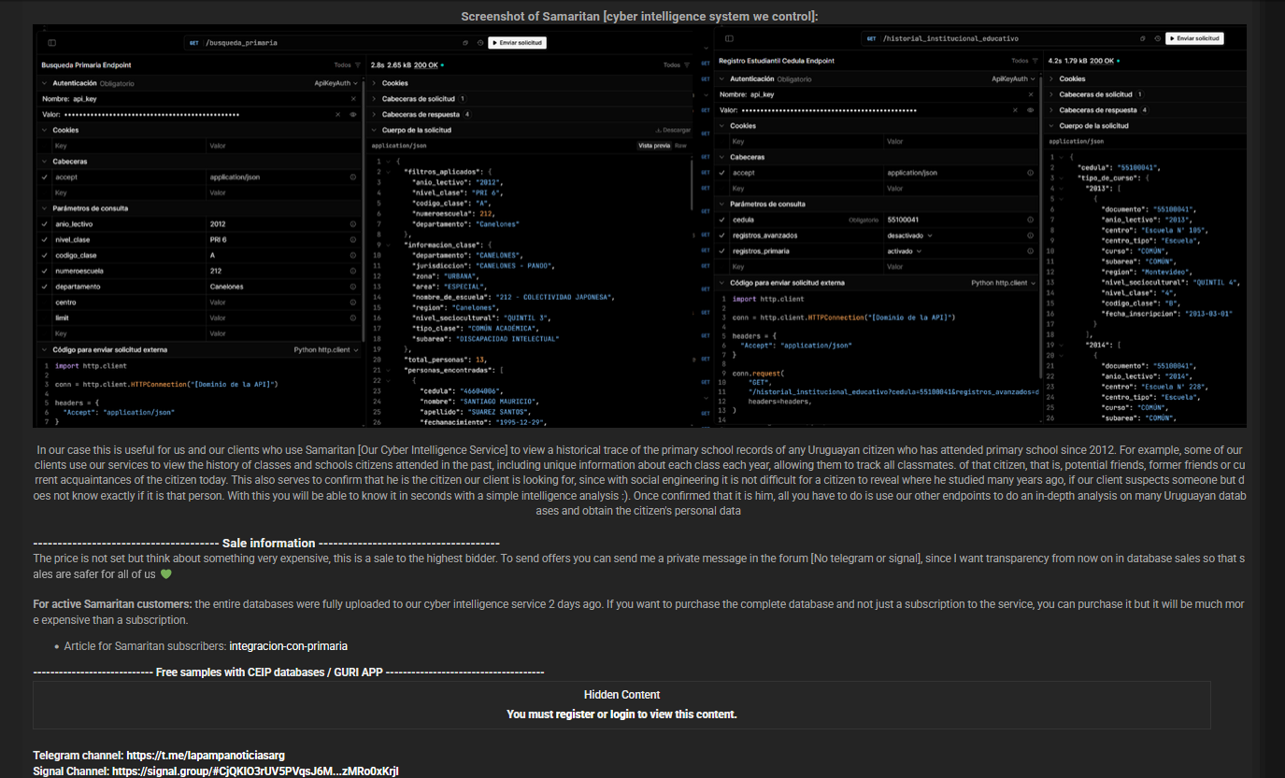Open the desactivado dropdown for registros_avanzados
Viewport: 1285px width, 778px height.
pos(908,235)
